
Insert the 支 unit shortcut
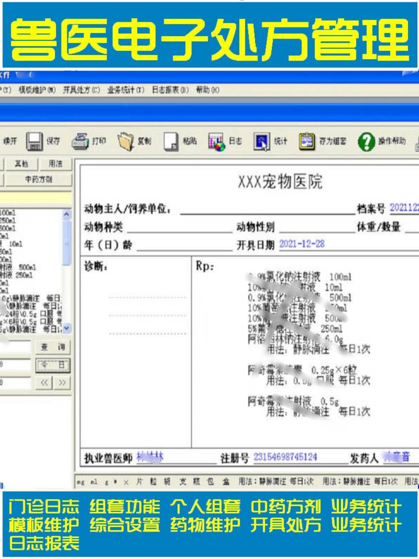pos(183,482)
